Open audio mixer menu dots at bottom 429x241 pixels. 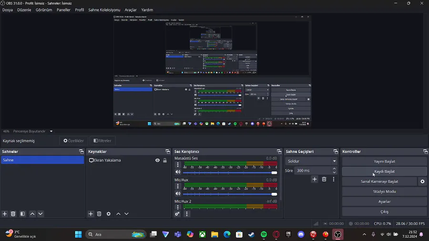pos(187,214)
